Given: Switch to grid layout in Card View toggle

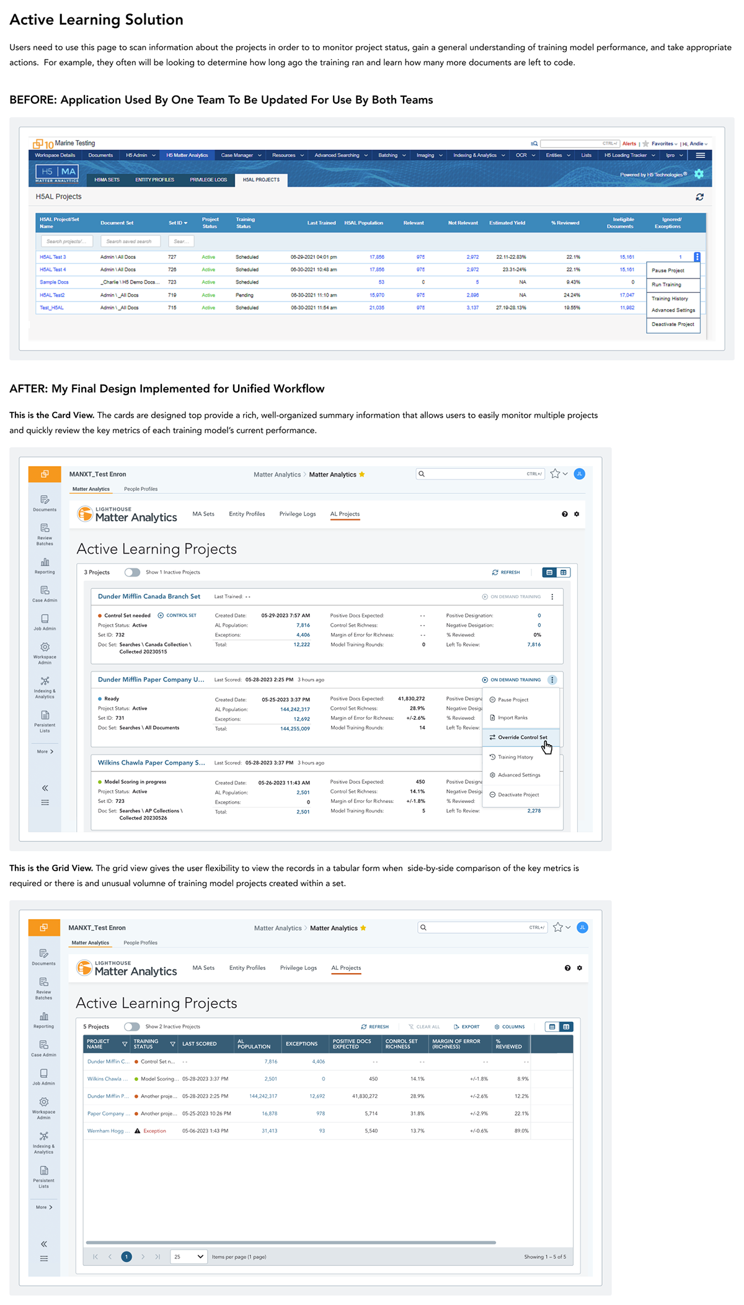Looking at the screenshot, I should (564, 572).
